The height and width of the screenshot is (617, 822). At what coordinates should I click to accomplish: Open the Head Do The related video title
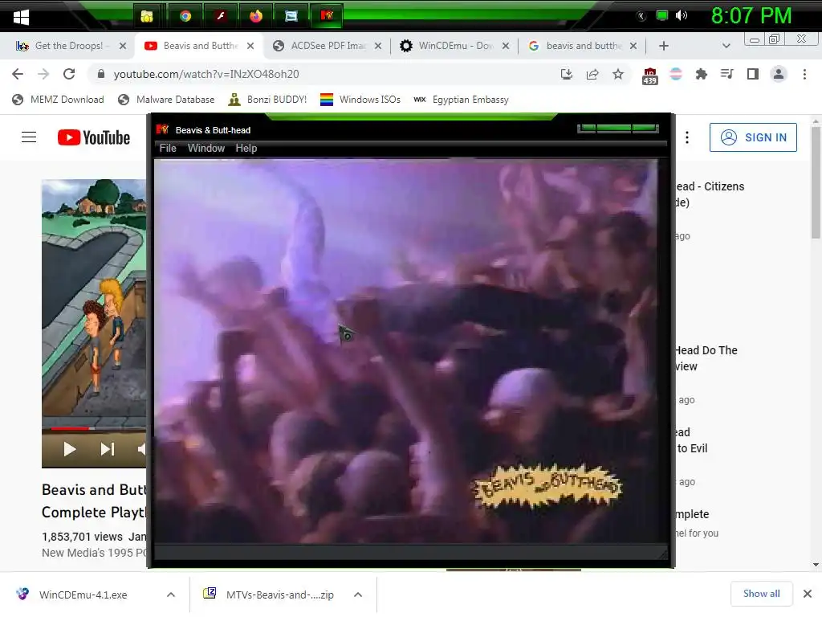coord(706,358)
